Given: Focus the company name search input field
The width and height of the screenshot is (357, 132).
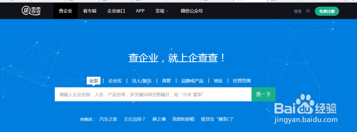Looking at the screenshot, I should 153,94.
